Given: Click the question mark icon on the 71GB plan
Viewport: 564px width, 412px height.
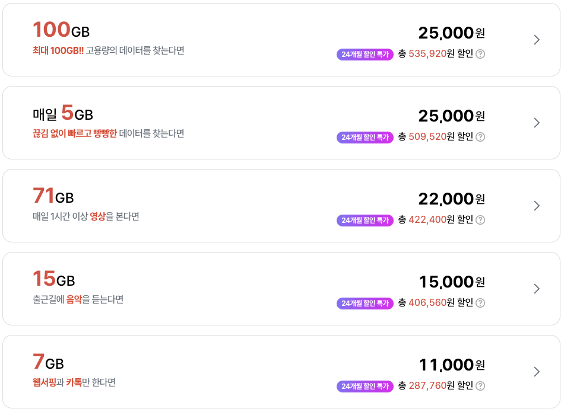Looking at the screenshot, I should (x=480, y=220).
